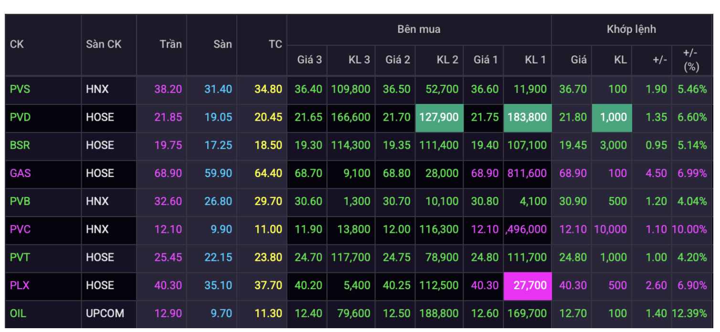Viewport: 720px width, 332px height.
Task: Click the highlighted 127,900 volume cell
Action: pyautogui.click(x=439, y=117)
